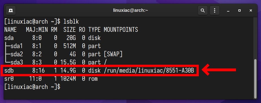The image size is (261, 103).
Task: Maximize the terminal window
Action: pos(239,10)
